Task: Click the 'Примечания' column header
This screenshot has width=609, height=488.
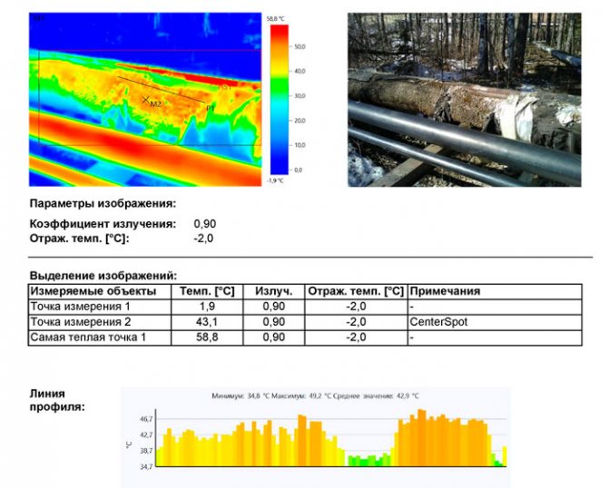Action: click(x=445, y=291)
